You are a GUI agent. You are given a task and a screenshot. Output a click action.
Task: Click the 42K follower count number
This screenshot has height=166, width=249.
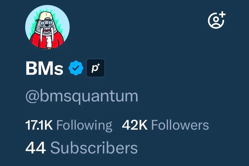[x=135, y=125]
